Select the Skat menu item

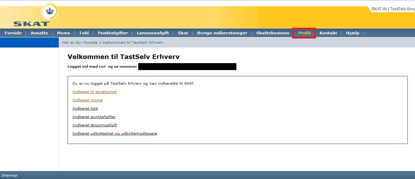point(183,33)
